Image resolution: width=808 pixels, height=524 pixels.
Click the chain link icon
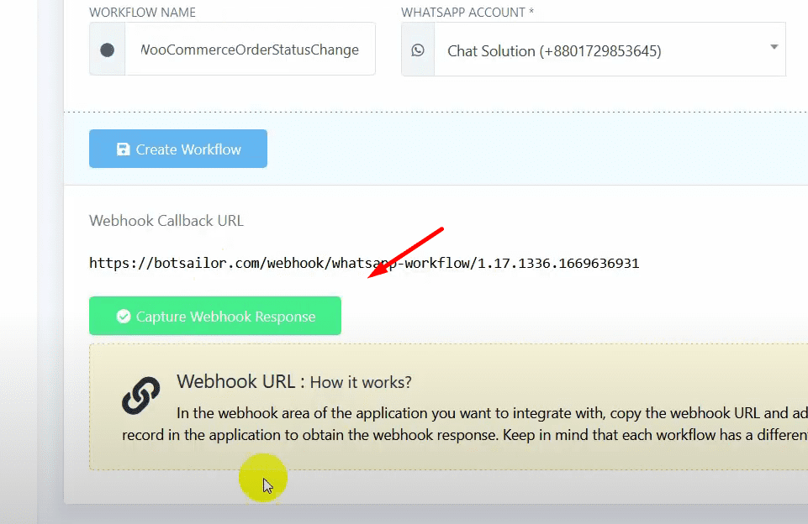pos(140,395)
